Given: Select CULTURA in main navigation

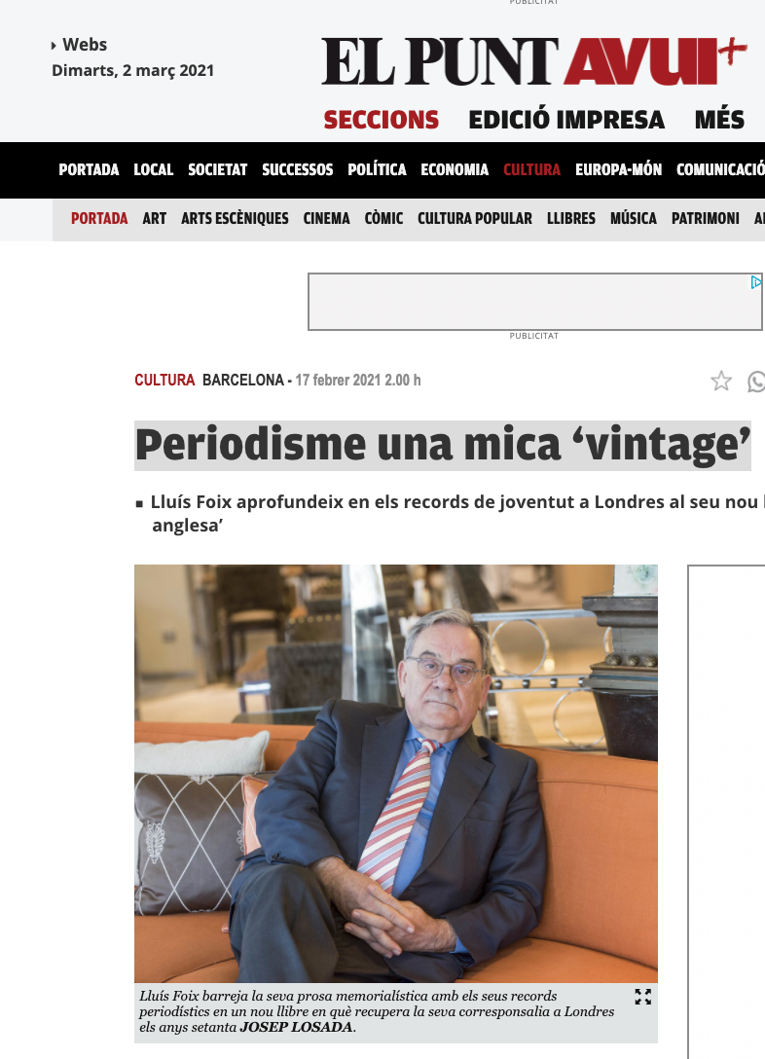Looking at the screenshot, I should tap(531, 169).
